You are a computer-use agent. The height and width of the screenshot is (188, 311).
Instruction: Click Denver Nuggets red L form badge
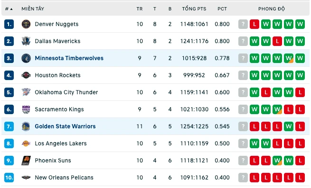[254, 24]
